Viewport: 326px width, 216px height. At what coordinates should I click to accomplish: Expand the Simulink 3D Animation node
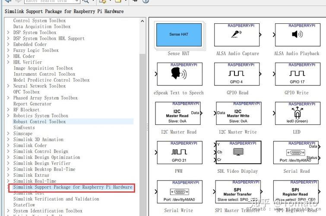click(x=8, y=140)
